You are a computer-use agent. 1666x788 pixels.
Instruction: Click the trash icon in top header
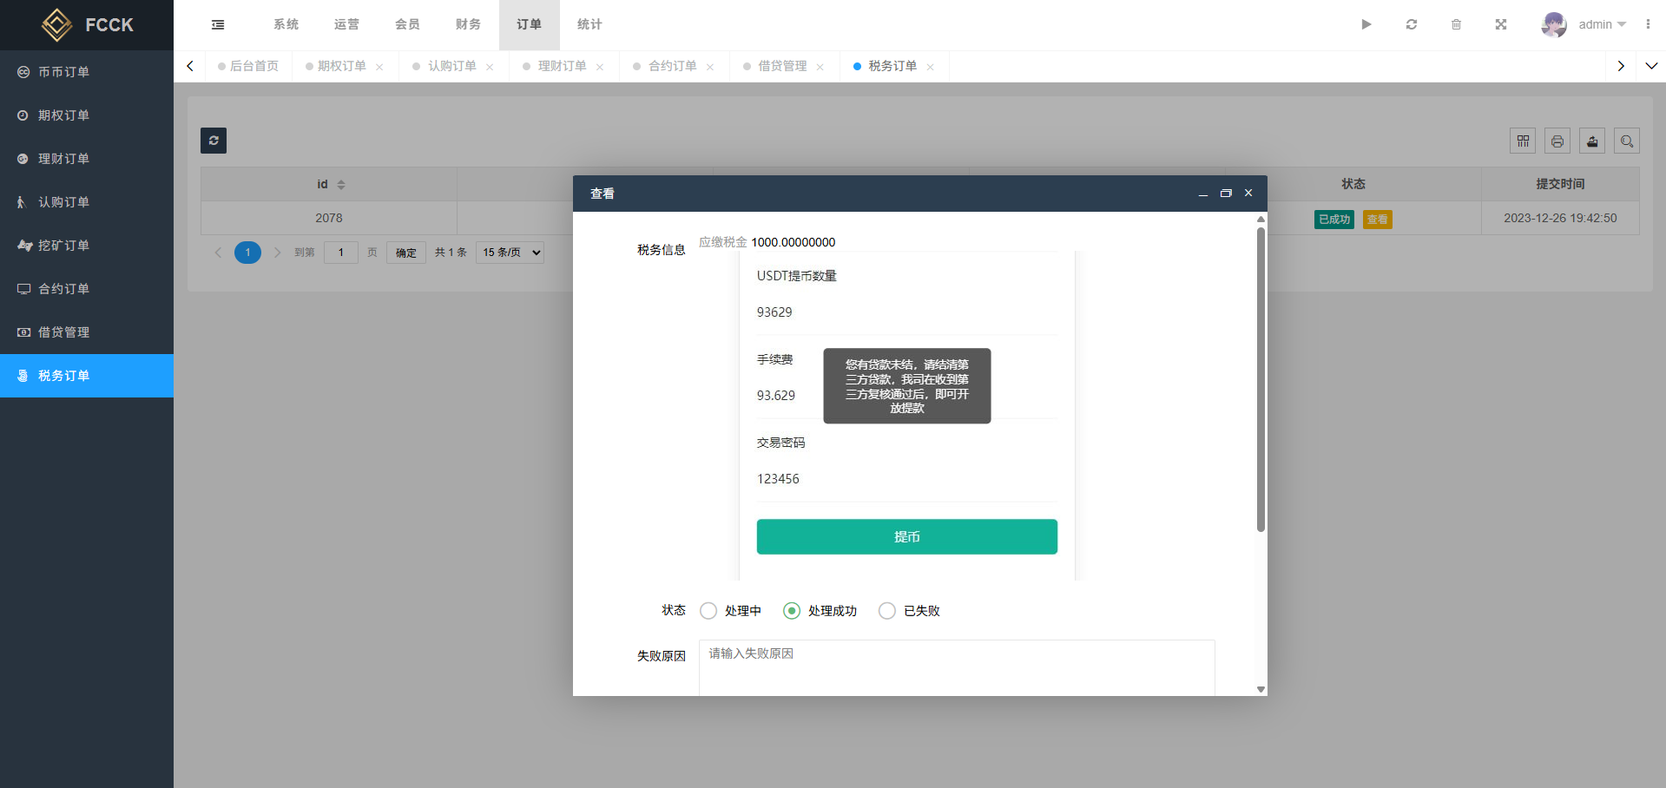point(1456,24)
